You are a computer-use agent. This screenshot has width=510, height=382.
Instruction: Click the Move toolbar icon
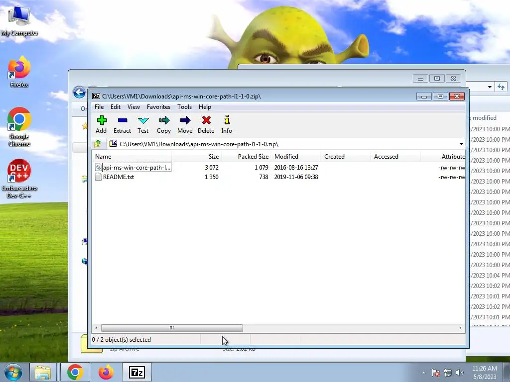185,124
